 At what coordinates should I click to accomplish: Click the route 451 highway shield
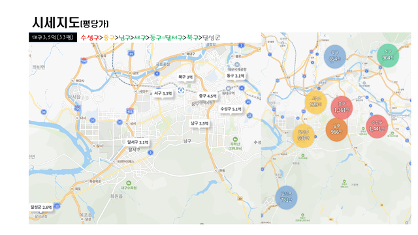pos(130,111)
